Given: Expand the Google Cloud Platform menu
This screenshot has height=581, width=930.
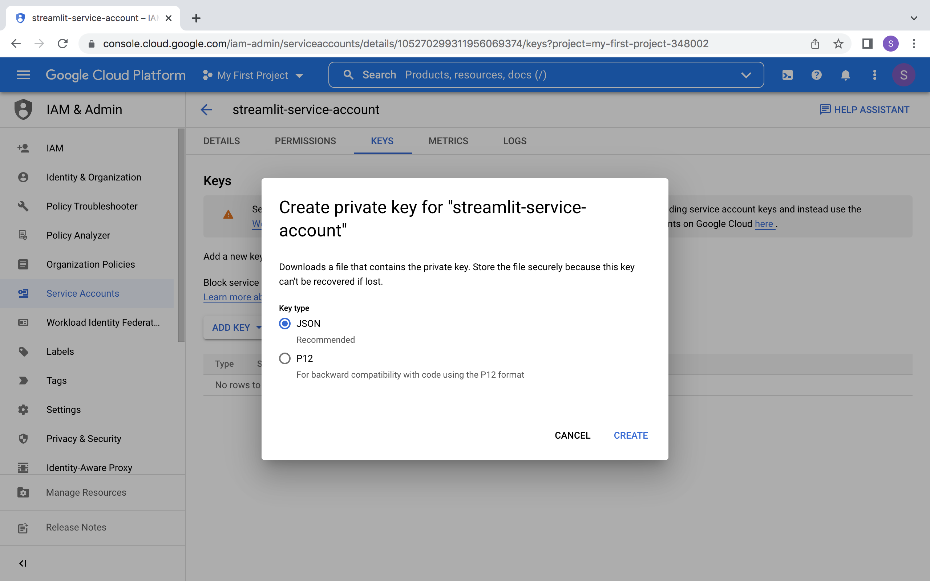Looking at the screenshot, I should [24, 74].
